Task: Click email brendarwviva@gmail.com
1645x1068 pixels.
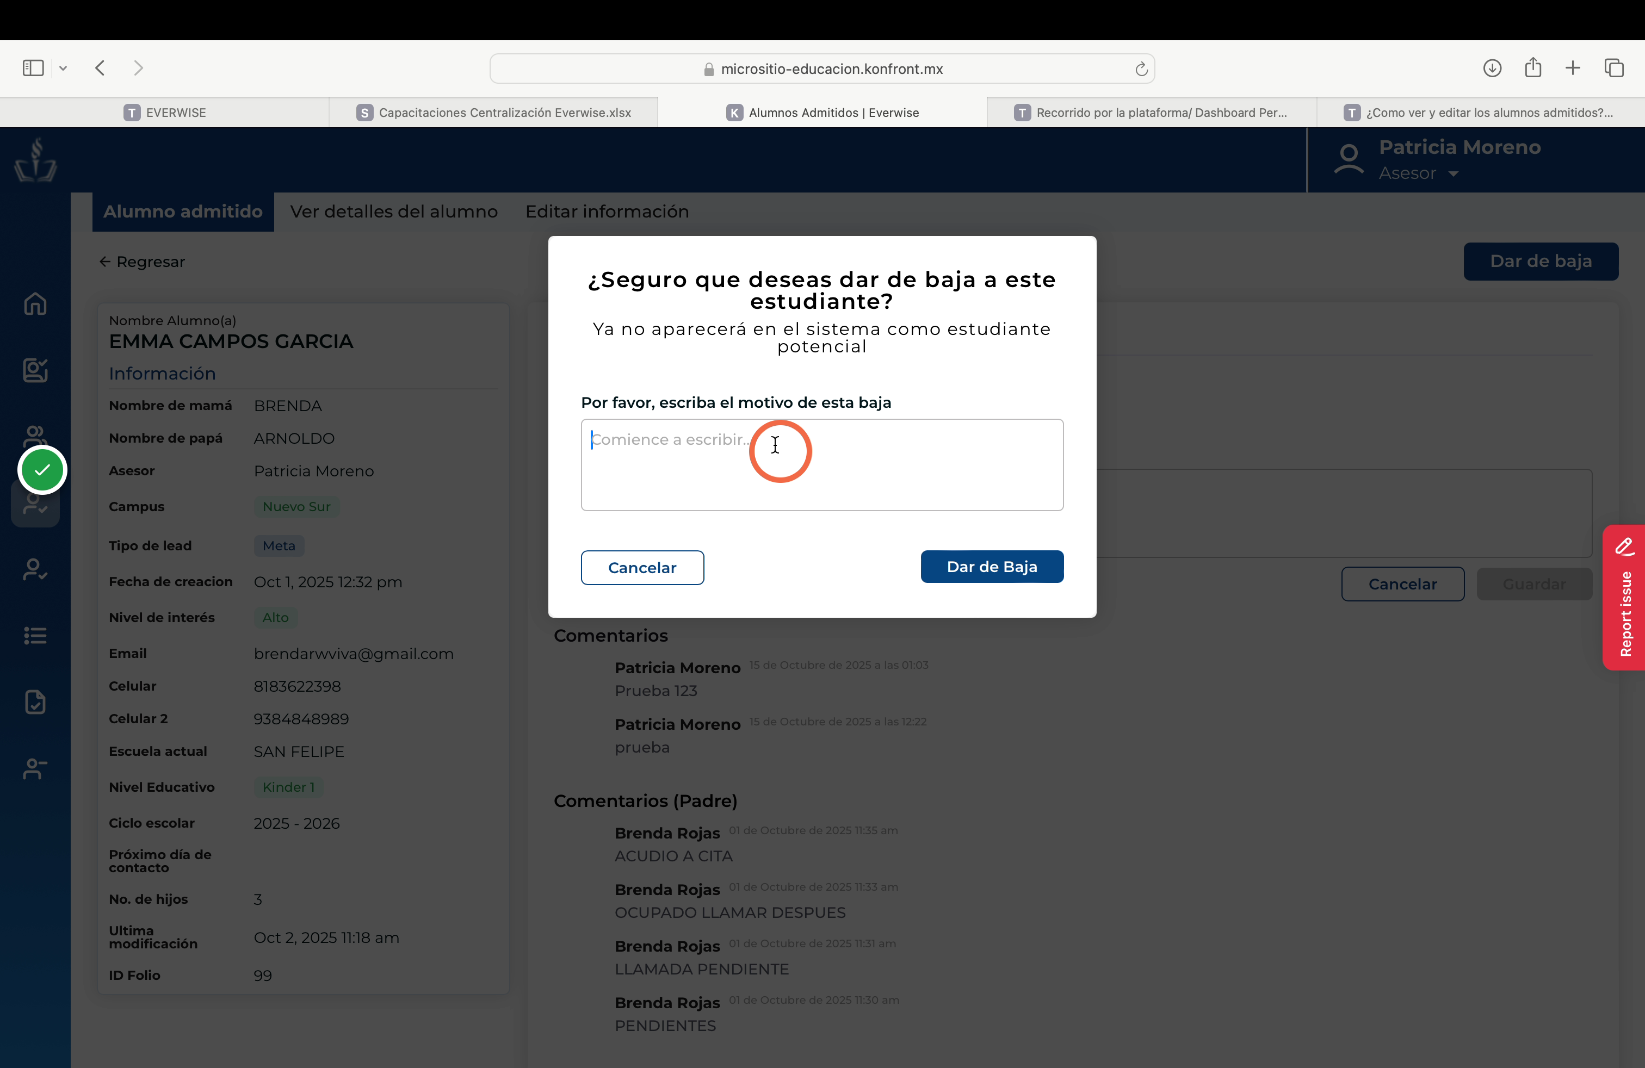Action: 353,654
